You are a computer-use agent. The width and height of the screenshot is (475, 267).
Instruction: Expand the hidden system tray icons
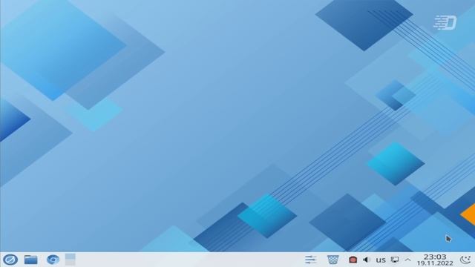click(x=407, y=260)
